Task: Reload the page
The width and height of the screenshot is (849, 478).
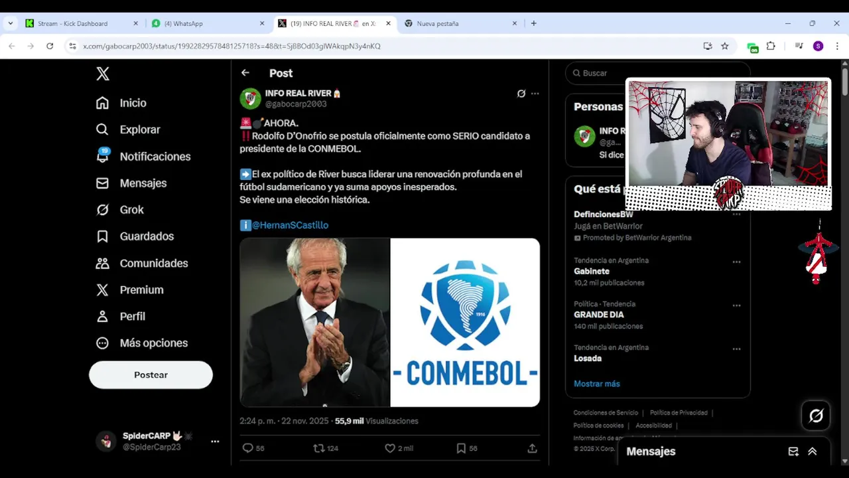Action: coord(50,46)
